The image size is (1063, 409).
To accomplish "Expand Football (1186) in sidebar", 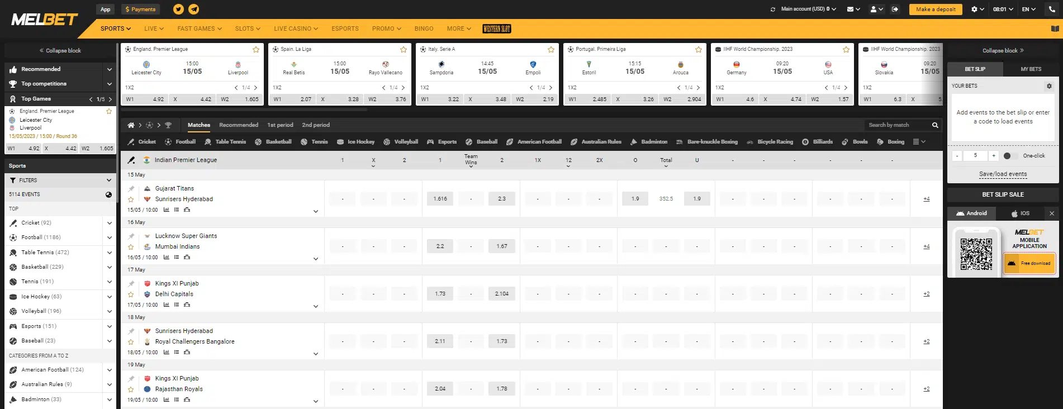I will coord(110,237).
